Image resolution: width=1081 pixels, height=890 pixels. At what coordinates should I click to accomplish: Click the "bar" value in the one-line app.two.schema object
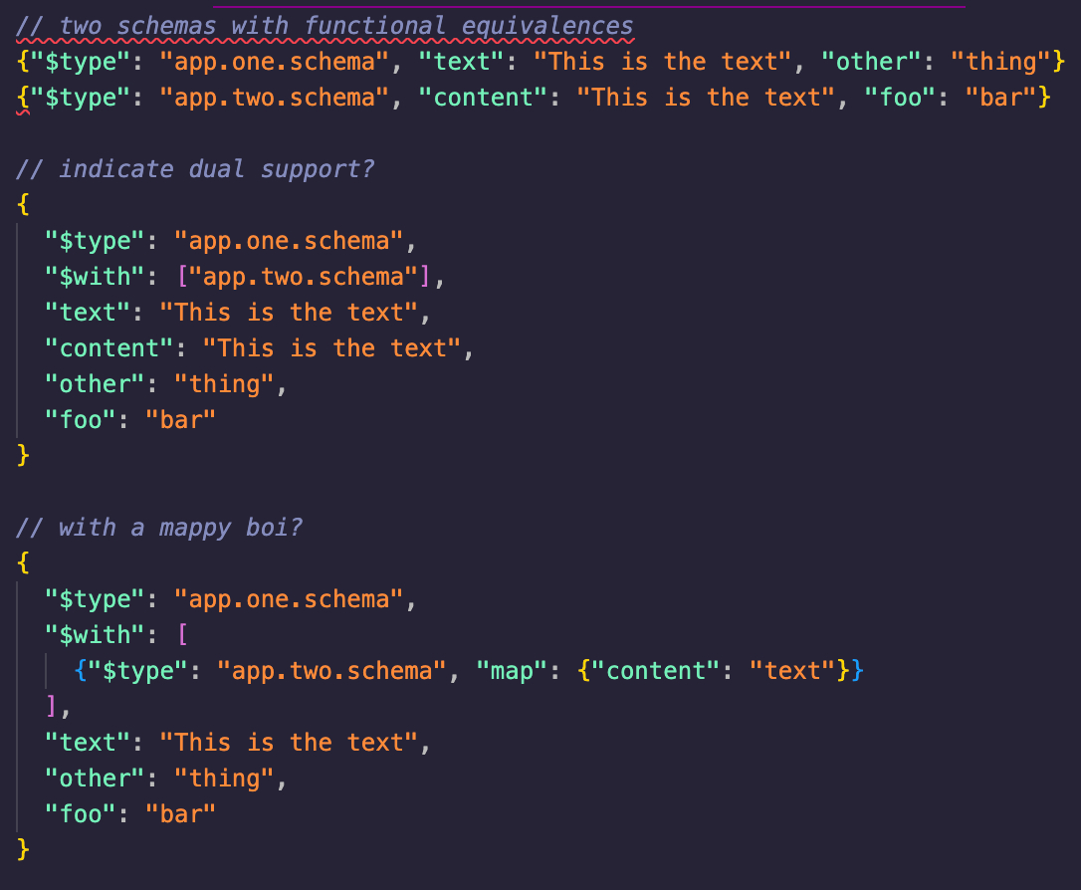coord(1001,98)
